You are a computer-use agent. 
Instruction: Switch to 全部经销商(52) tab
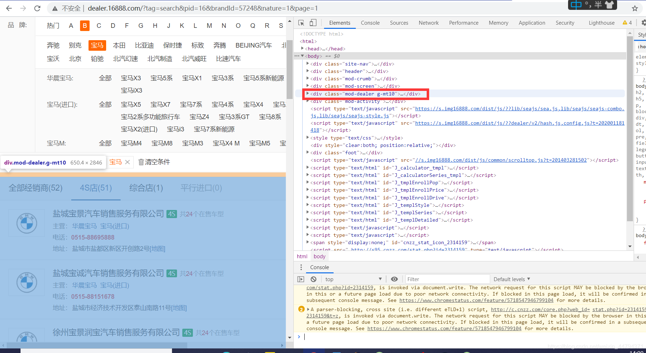tap(36, 188)
